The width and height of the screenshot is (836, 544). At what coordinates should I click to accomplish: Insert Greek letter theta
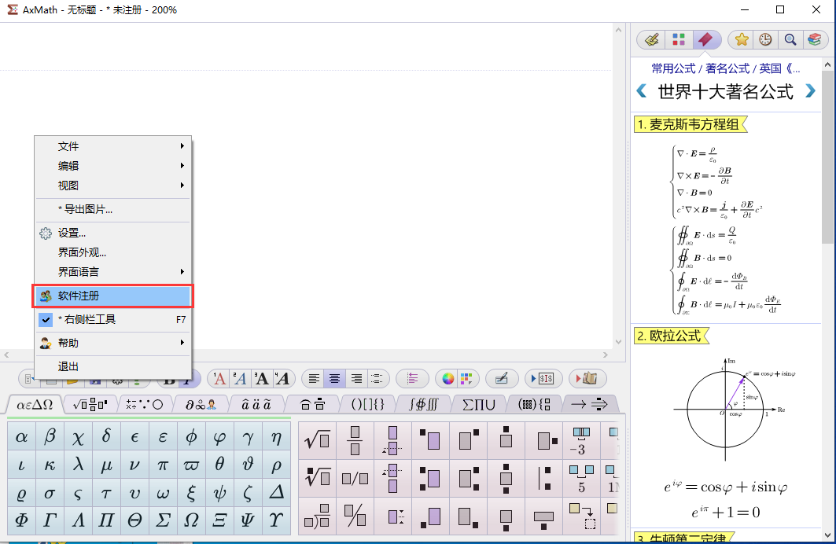pyautogui.click(x=219, y=464)
